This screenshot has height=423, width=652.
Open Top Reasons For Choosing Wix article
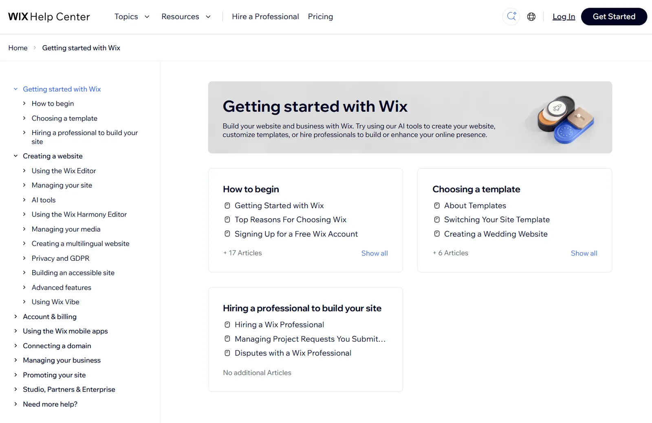tap(290, 220)
